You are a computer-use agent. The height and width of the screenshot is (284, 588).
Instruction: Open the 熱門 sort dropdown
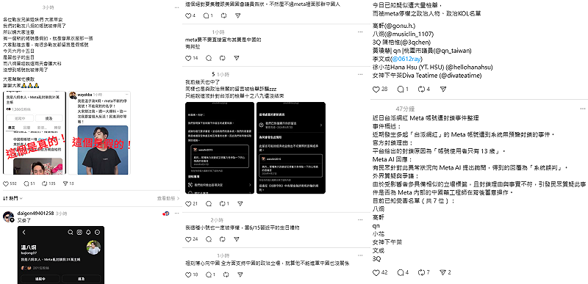click(x=12, y=198)
